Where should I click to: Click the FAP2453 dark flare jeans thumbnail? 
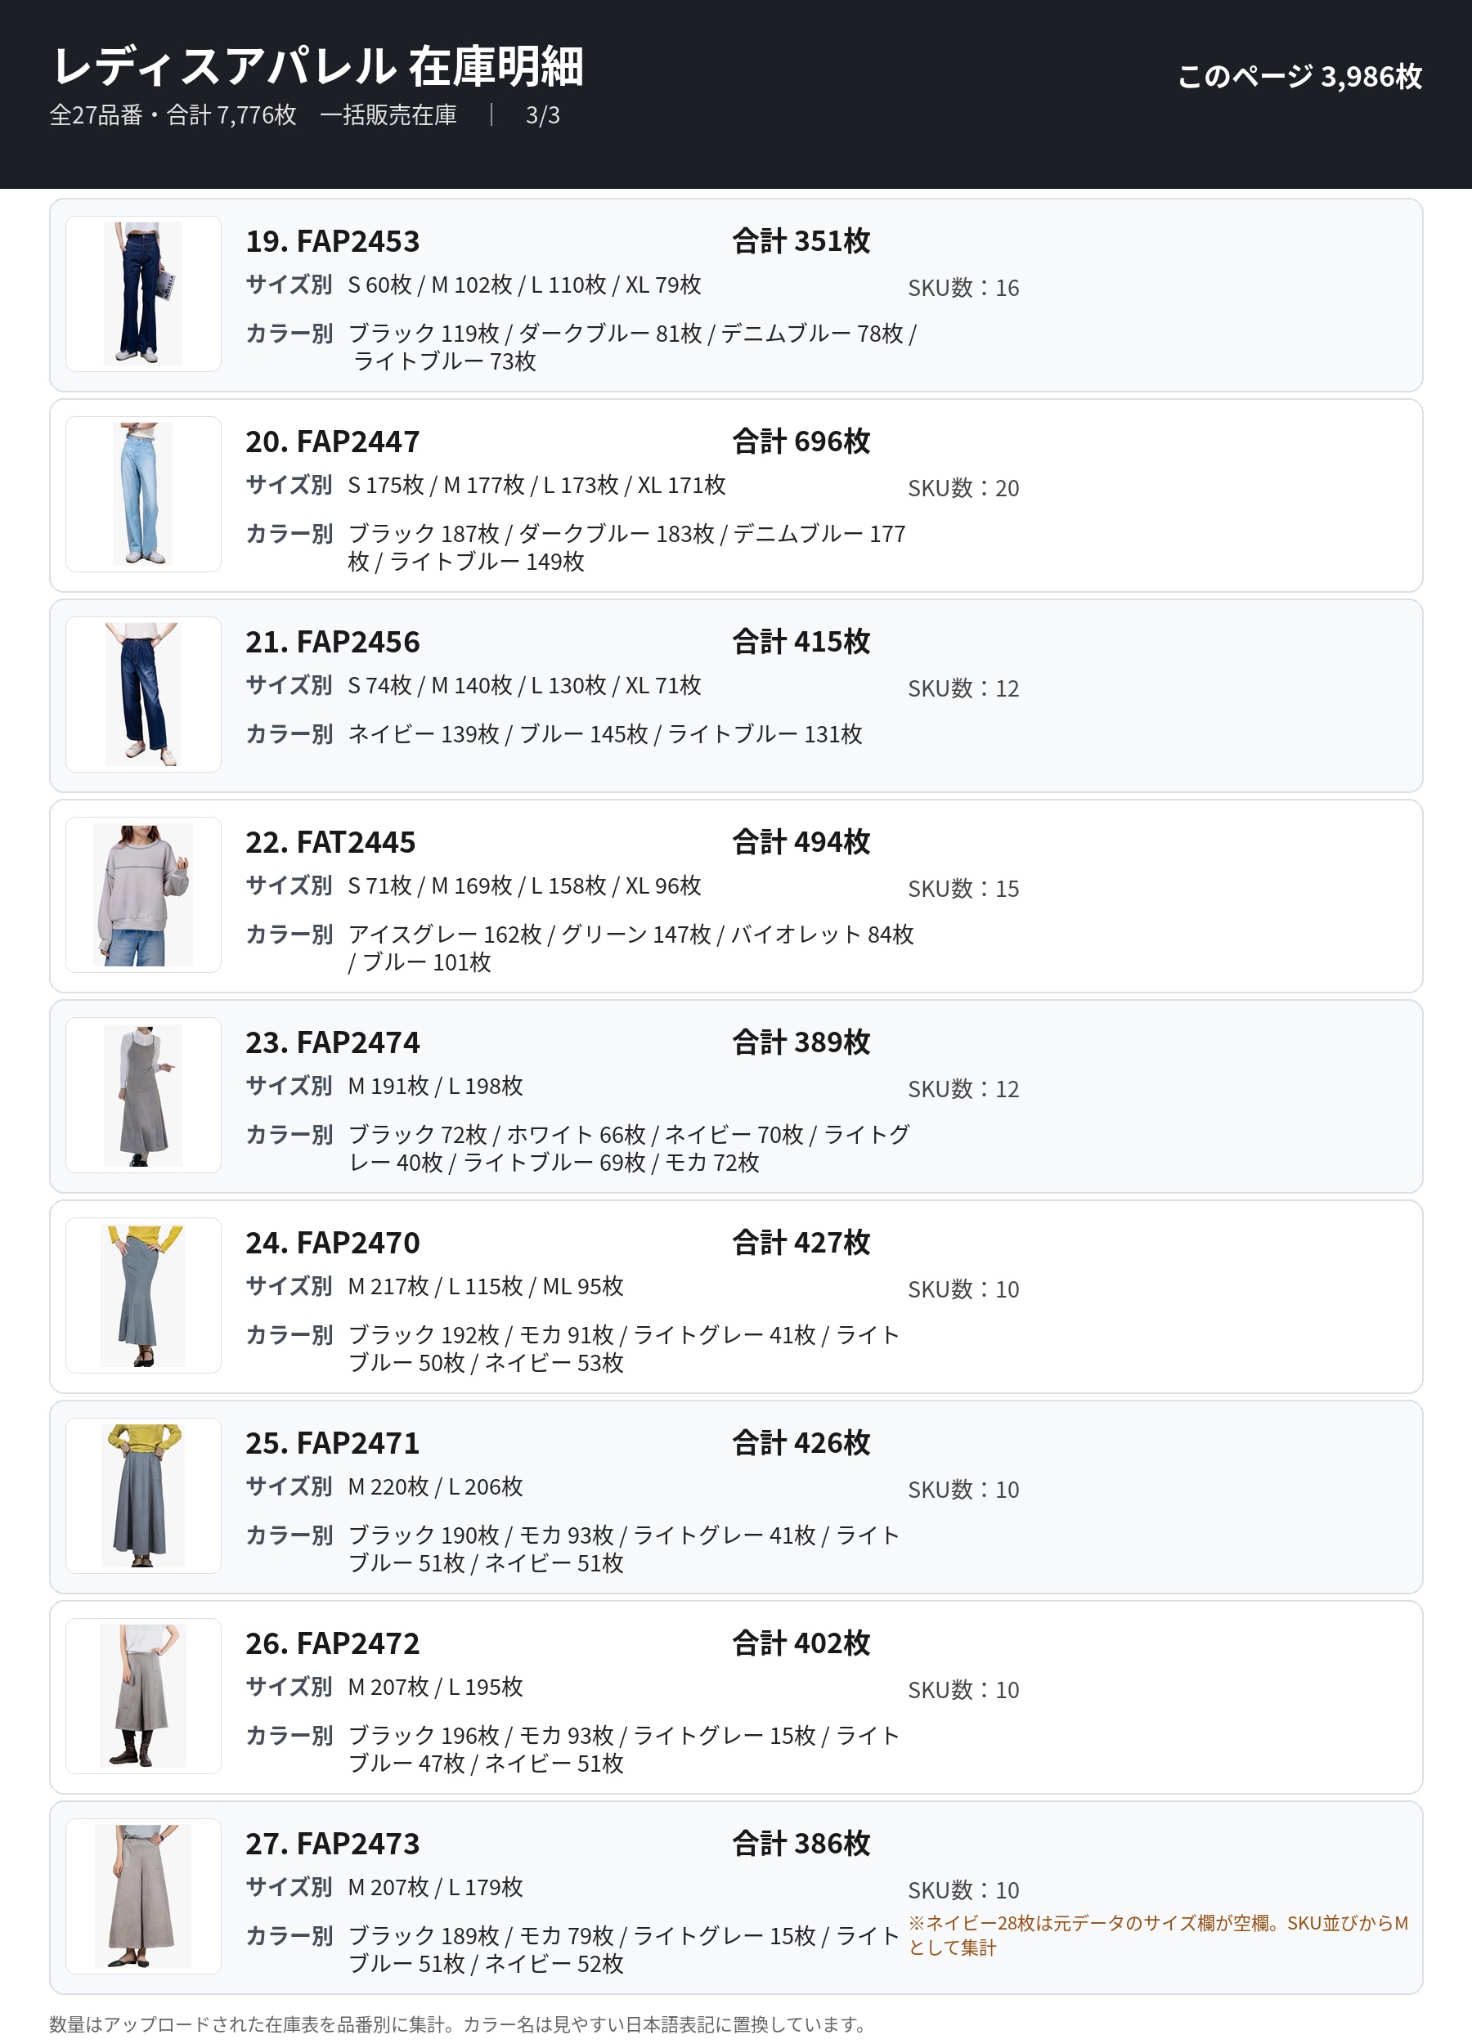coord(143,294)
